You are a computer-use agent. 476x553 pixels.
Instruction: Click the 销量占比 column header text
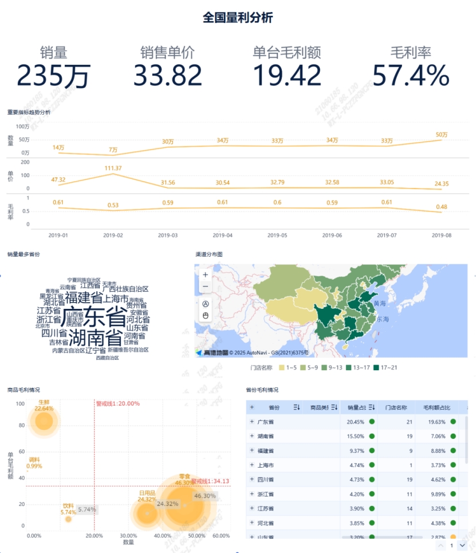[x=356, y=407]
